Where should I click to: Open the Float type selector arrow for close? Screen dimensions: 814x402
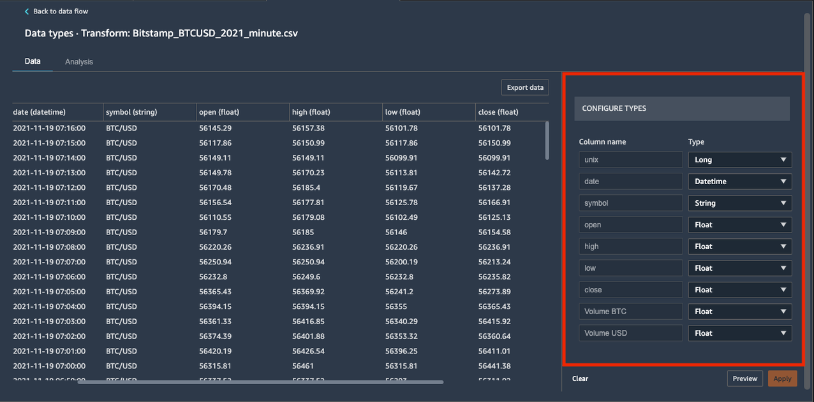[784, 289]
